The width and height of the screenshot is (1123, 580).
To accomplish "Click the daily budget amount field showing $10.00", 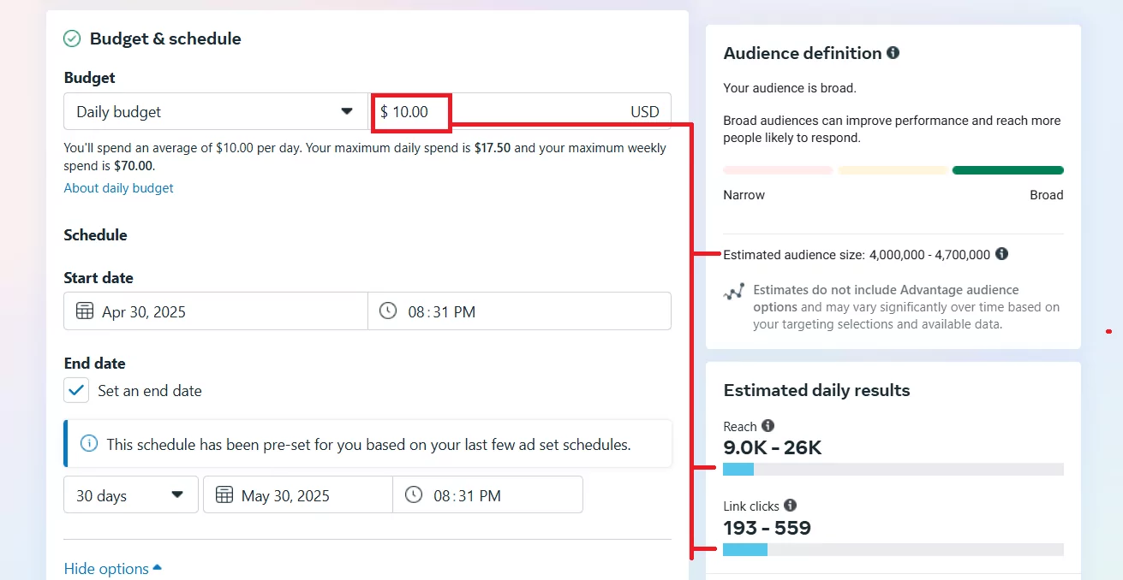I will click(x=411, y=111).
